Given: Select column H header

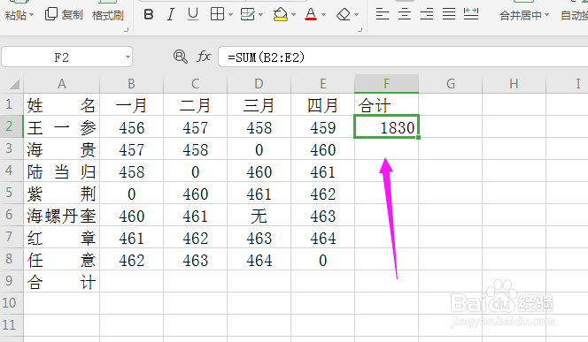Looking at the screenshot, I should click(x=514, y=84).
